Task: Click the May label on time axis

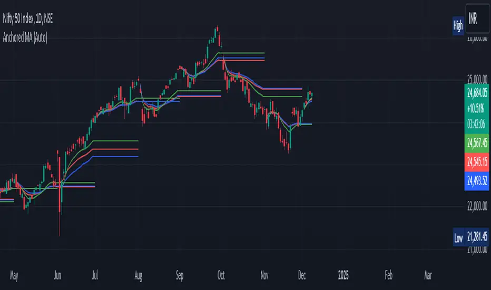Action: click(15, 275)
